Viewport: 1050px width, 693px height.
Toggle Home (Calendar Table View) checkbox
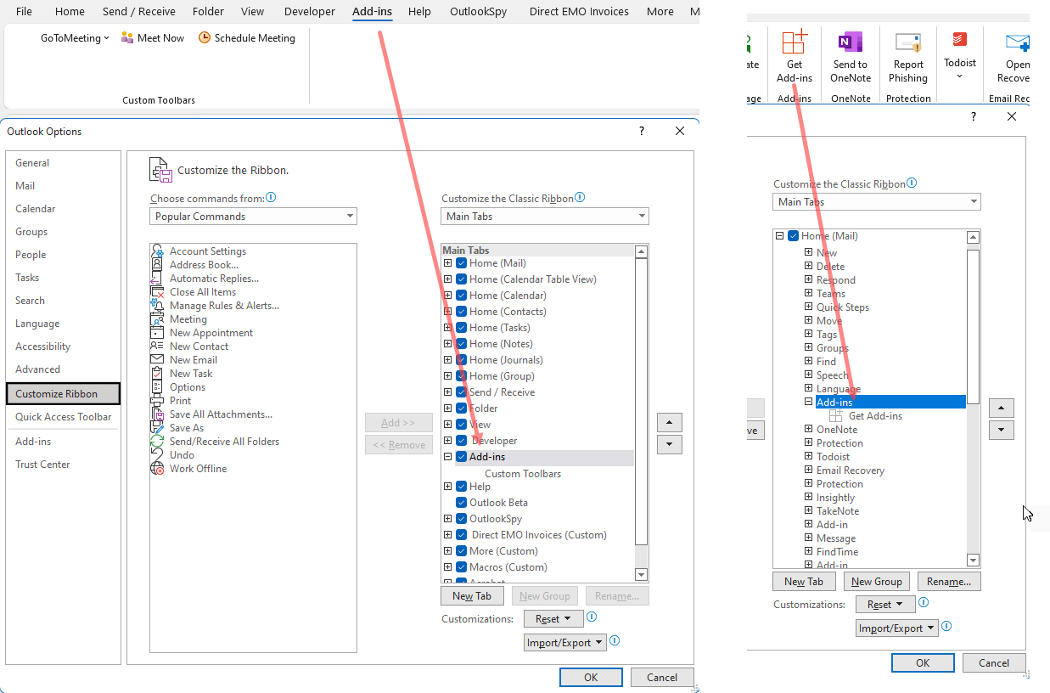pyautogui.click(x=461, y=279)
